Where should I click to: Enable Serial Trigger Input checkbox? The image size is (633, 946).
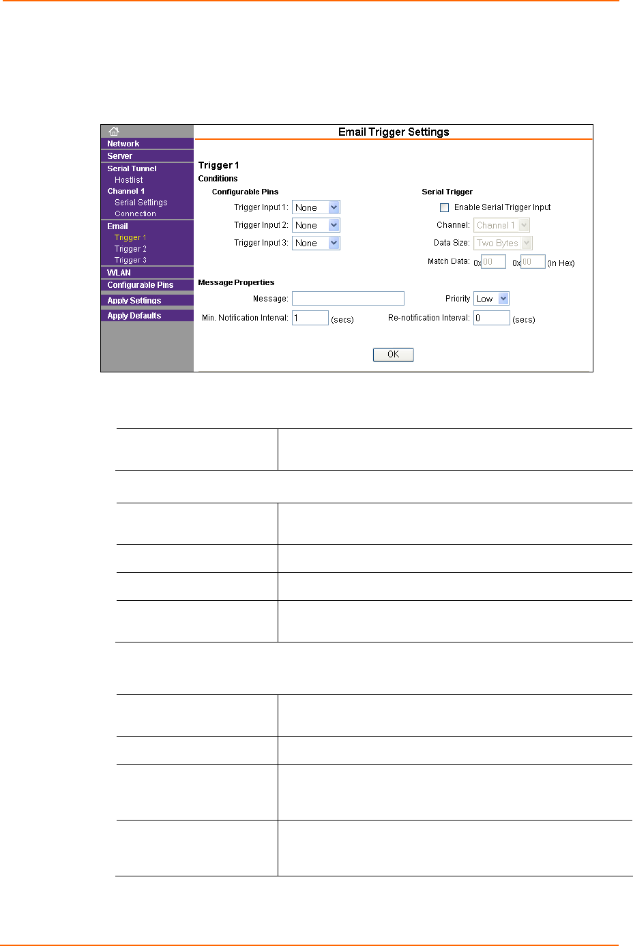click(x=444, y=207)
